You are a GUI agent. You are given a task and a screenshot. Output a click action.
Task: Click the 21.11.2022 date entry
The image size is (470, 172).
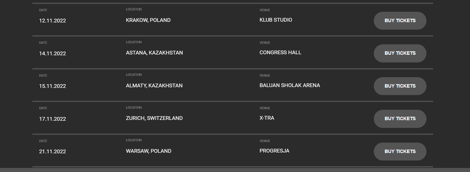52,151
